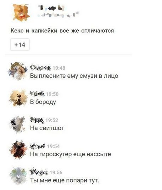This screenshot has height=190, width=162.
Task: Click the comment 'Выплесните ему смузи в лицо'
Action: click(74, 76)
